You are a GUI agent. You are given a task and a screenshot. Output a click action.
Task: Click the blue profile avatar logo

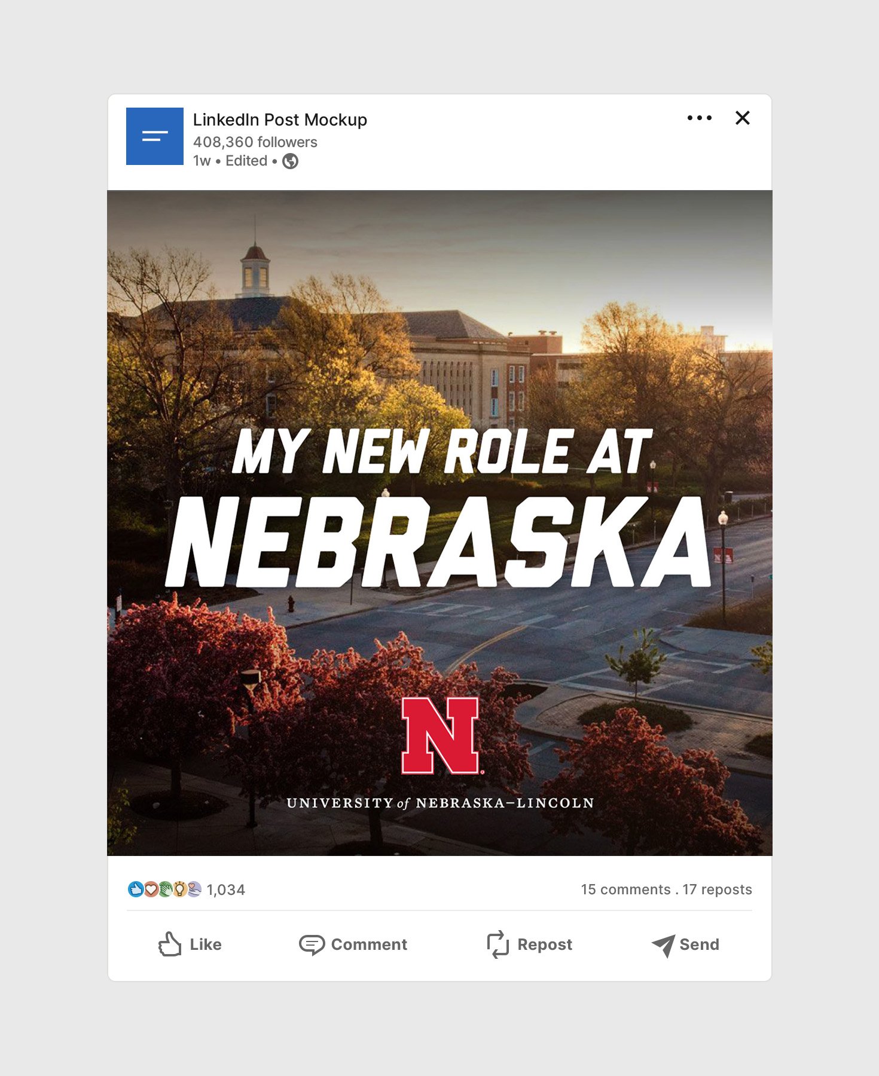tap(155, 136)
